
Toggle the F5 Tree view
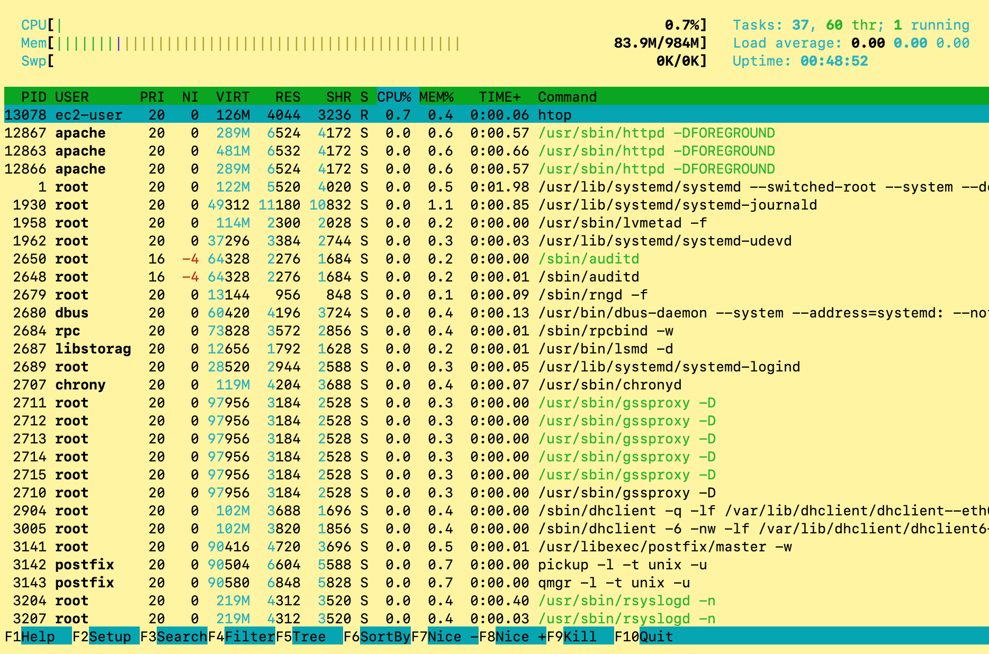click(309, 636)
